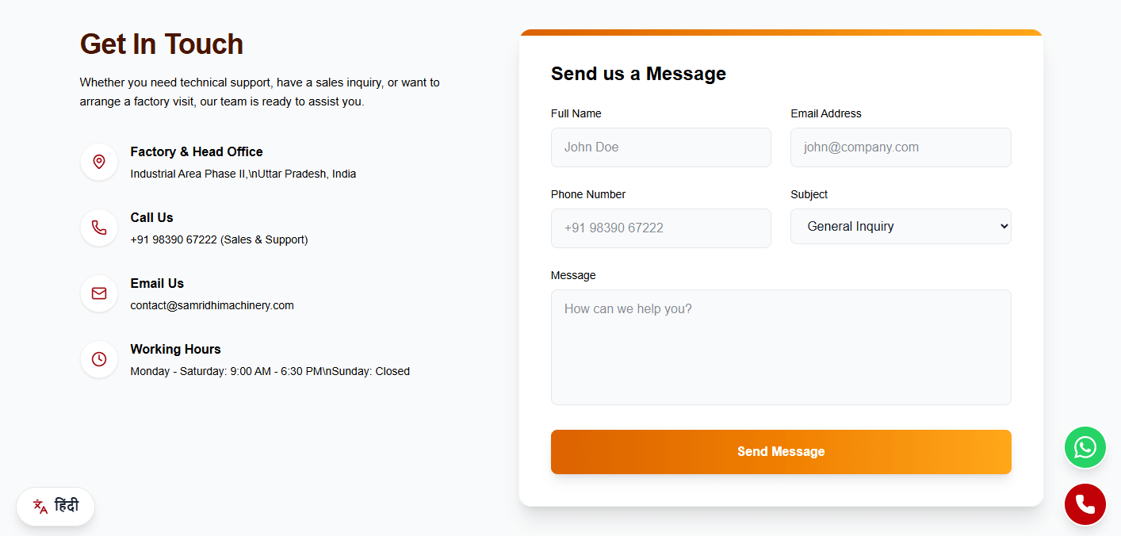The image size is (1121, 536).
Task: Click the Message text area
Action: pyautogui.click(x=781, y=347)
